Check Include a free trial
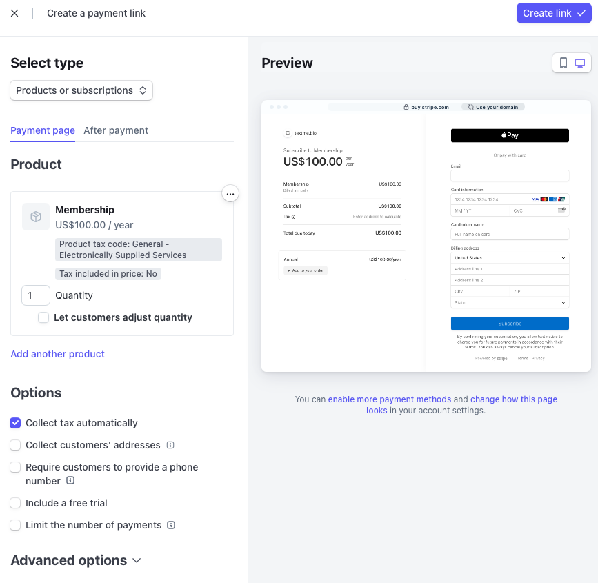 pos(15,503)
